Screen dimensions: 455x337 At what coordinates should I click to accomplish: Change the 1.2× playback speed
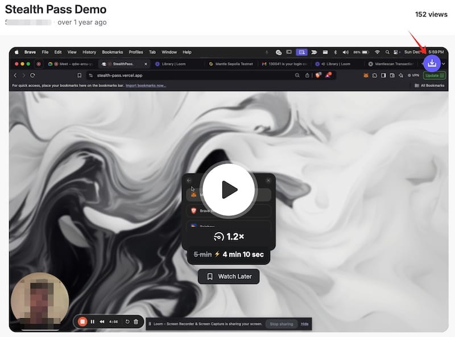coord(229,236)
